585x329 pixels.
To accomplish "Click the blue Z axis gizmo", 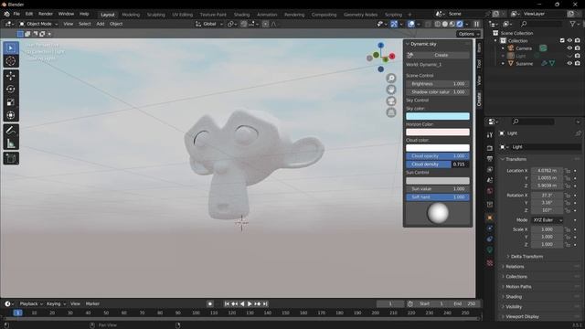I will (380, 45).
